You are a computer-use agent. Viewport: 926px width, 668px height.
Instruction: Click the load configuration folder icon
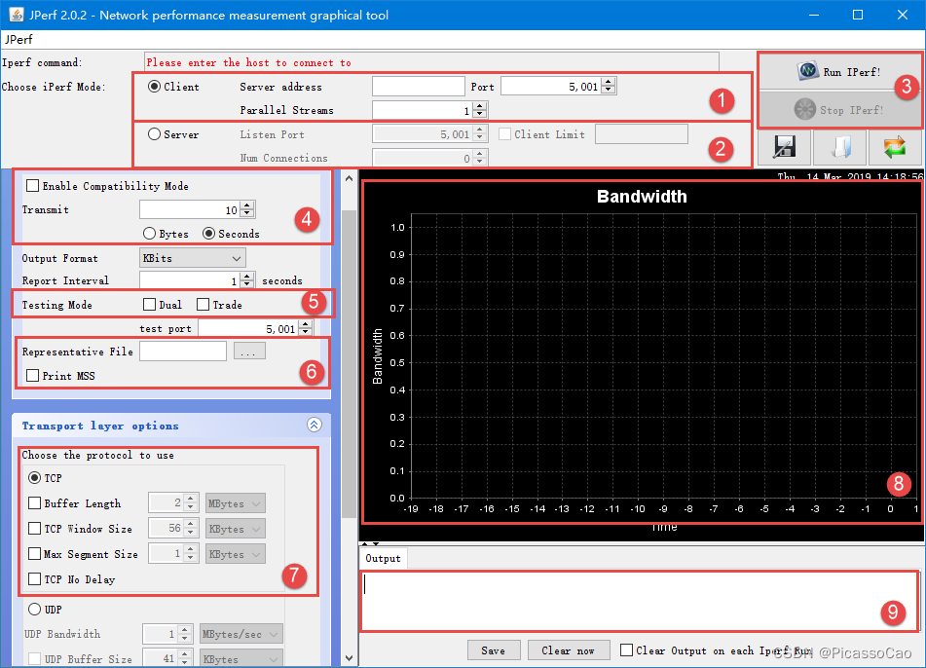(x=839, y=147)
